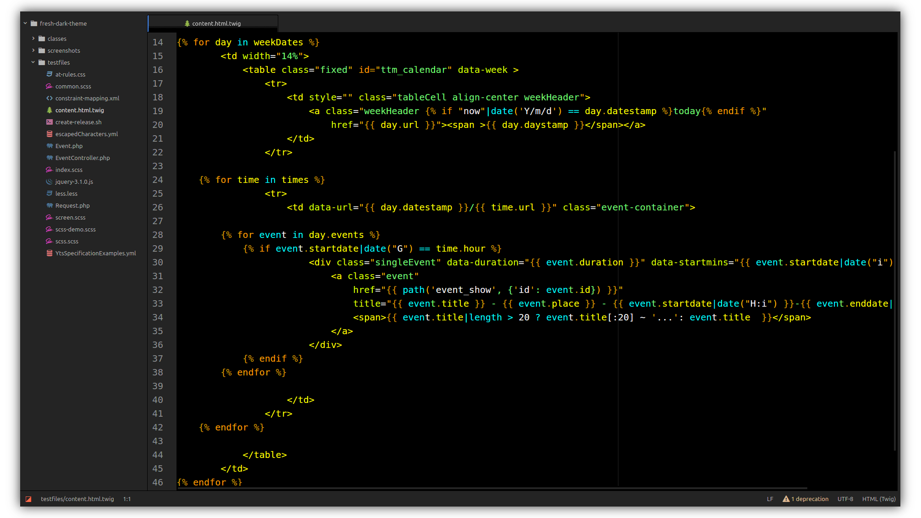Image resolution: width=921 pixels, height=518 pixels.
Task: Open at-rules.css from the tree
Action: click(70, 74)
